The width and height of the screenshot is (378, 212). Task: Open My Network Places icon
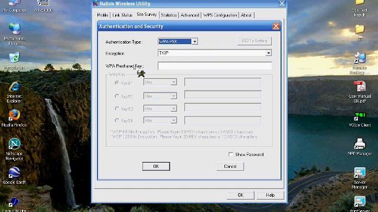tap(14, 34)
